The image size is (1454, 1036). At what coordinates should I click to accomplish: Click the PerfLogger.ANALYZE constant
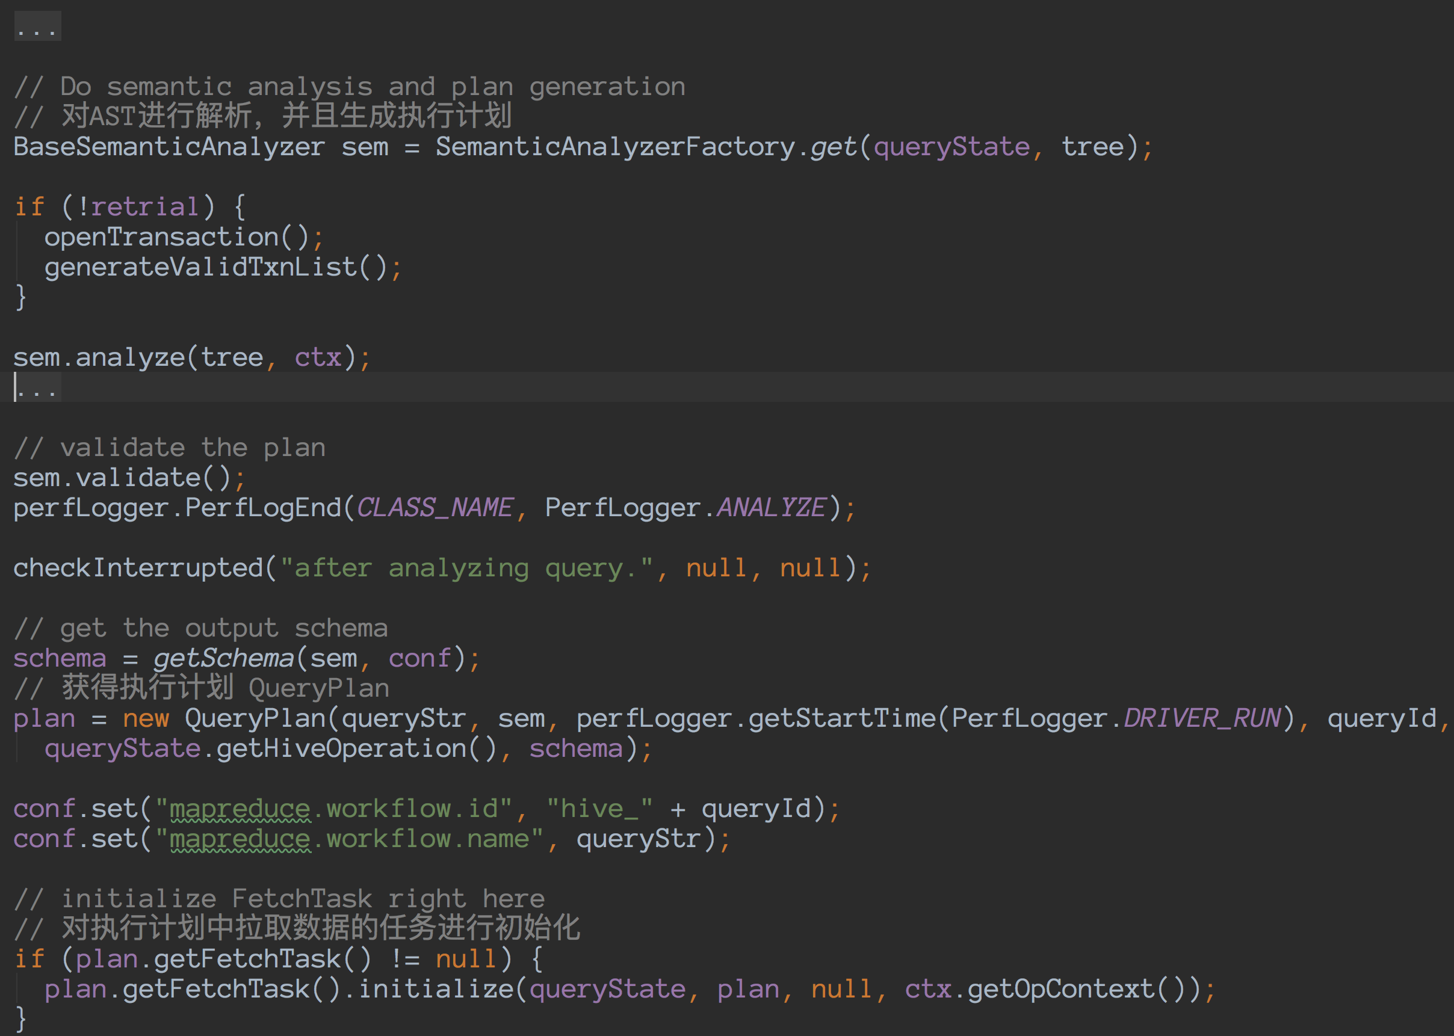(x=771, y=508)
